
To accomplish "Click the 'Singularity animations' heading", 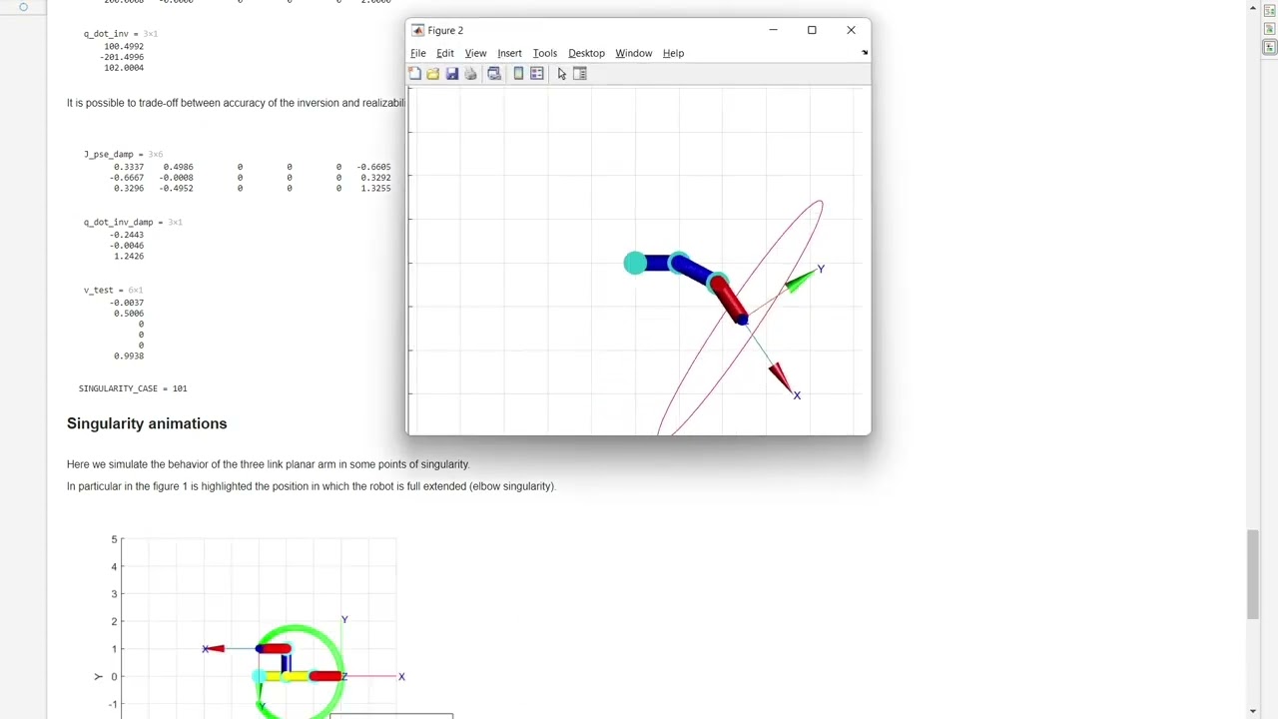I will click(x=147, y=423).
